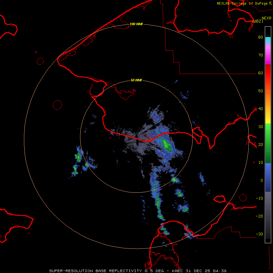
Task: Click the -30 value on the color scale
Action: click(259, 234)
